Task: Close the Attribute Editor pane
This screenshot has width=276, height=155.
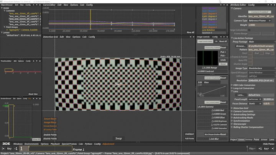Action: click(x=274, y=5)
